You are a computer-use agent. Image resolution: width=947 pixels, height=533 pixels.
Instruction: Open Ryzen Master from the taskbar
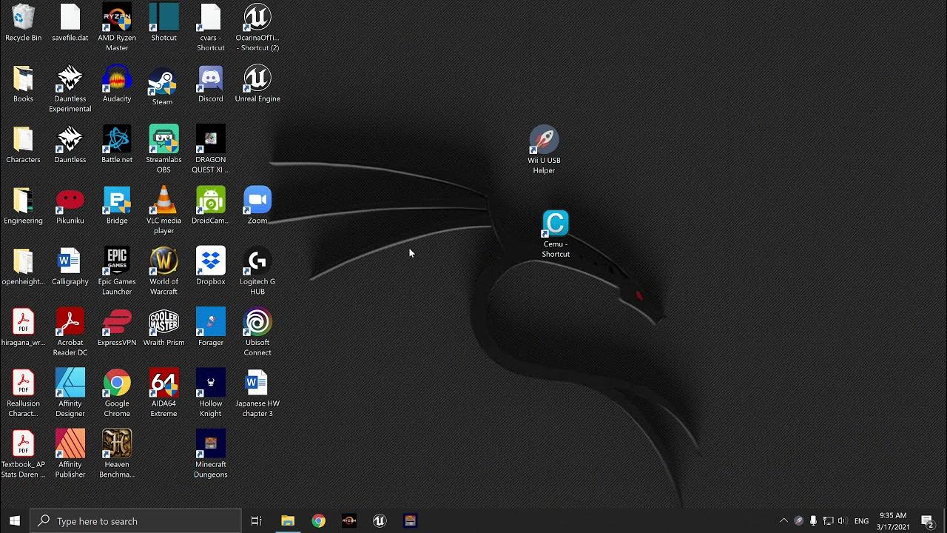click(x=349, y=521)
